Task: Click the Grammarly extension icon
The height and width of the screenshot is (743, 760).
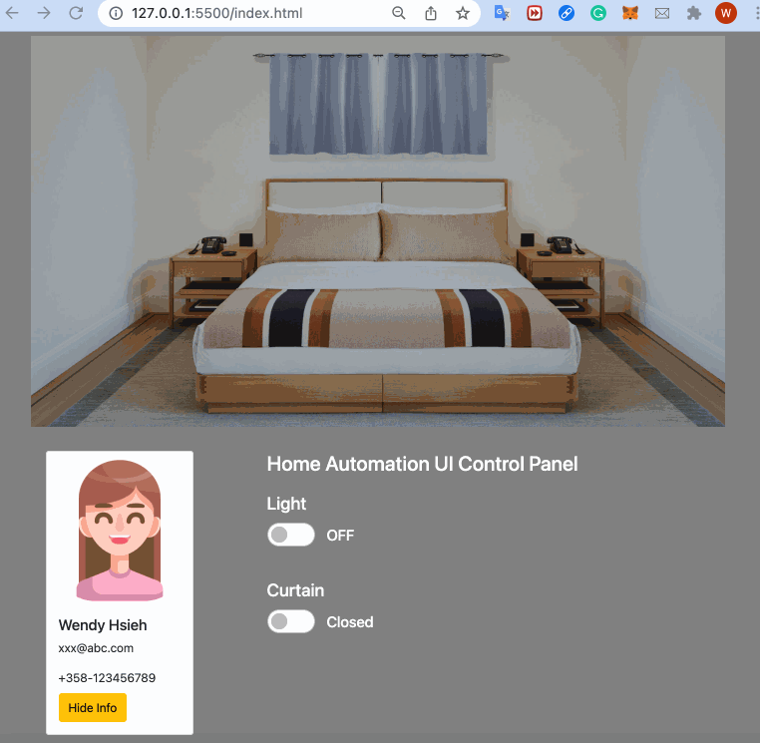Action: coord(598,13)
